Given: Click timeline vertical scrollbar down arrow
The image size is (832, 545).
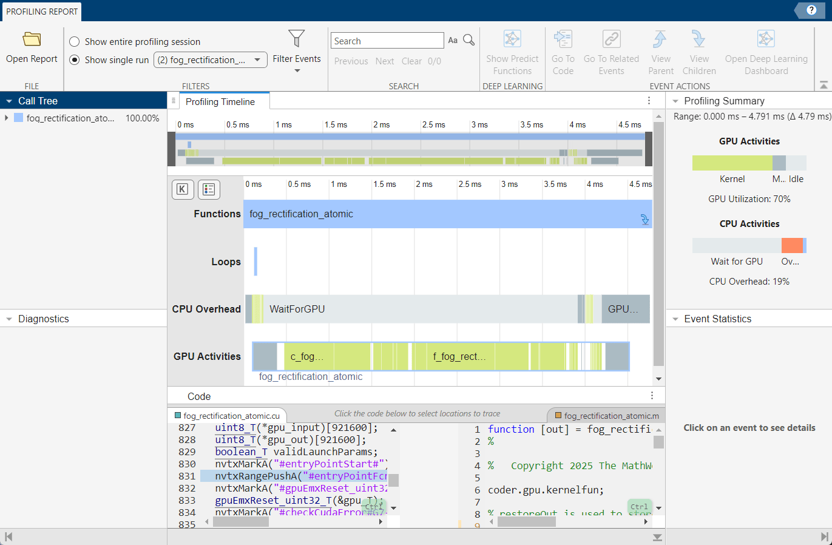Looking at the screenshot, I should [659, 378].
